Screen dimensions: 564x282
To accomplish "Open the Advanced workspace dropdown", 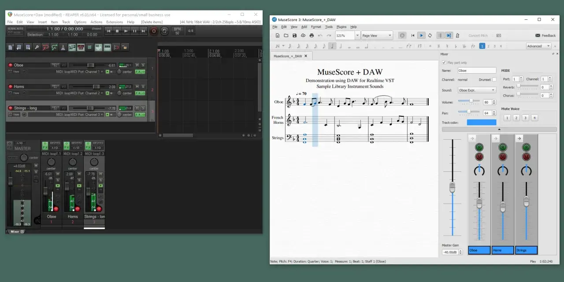I will point(538,46).
